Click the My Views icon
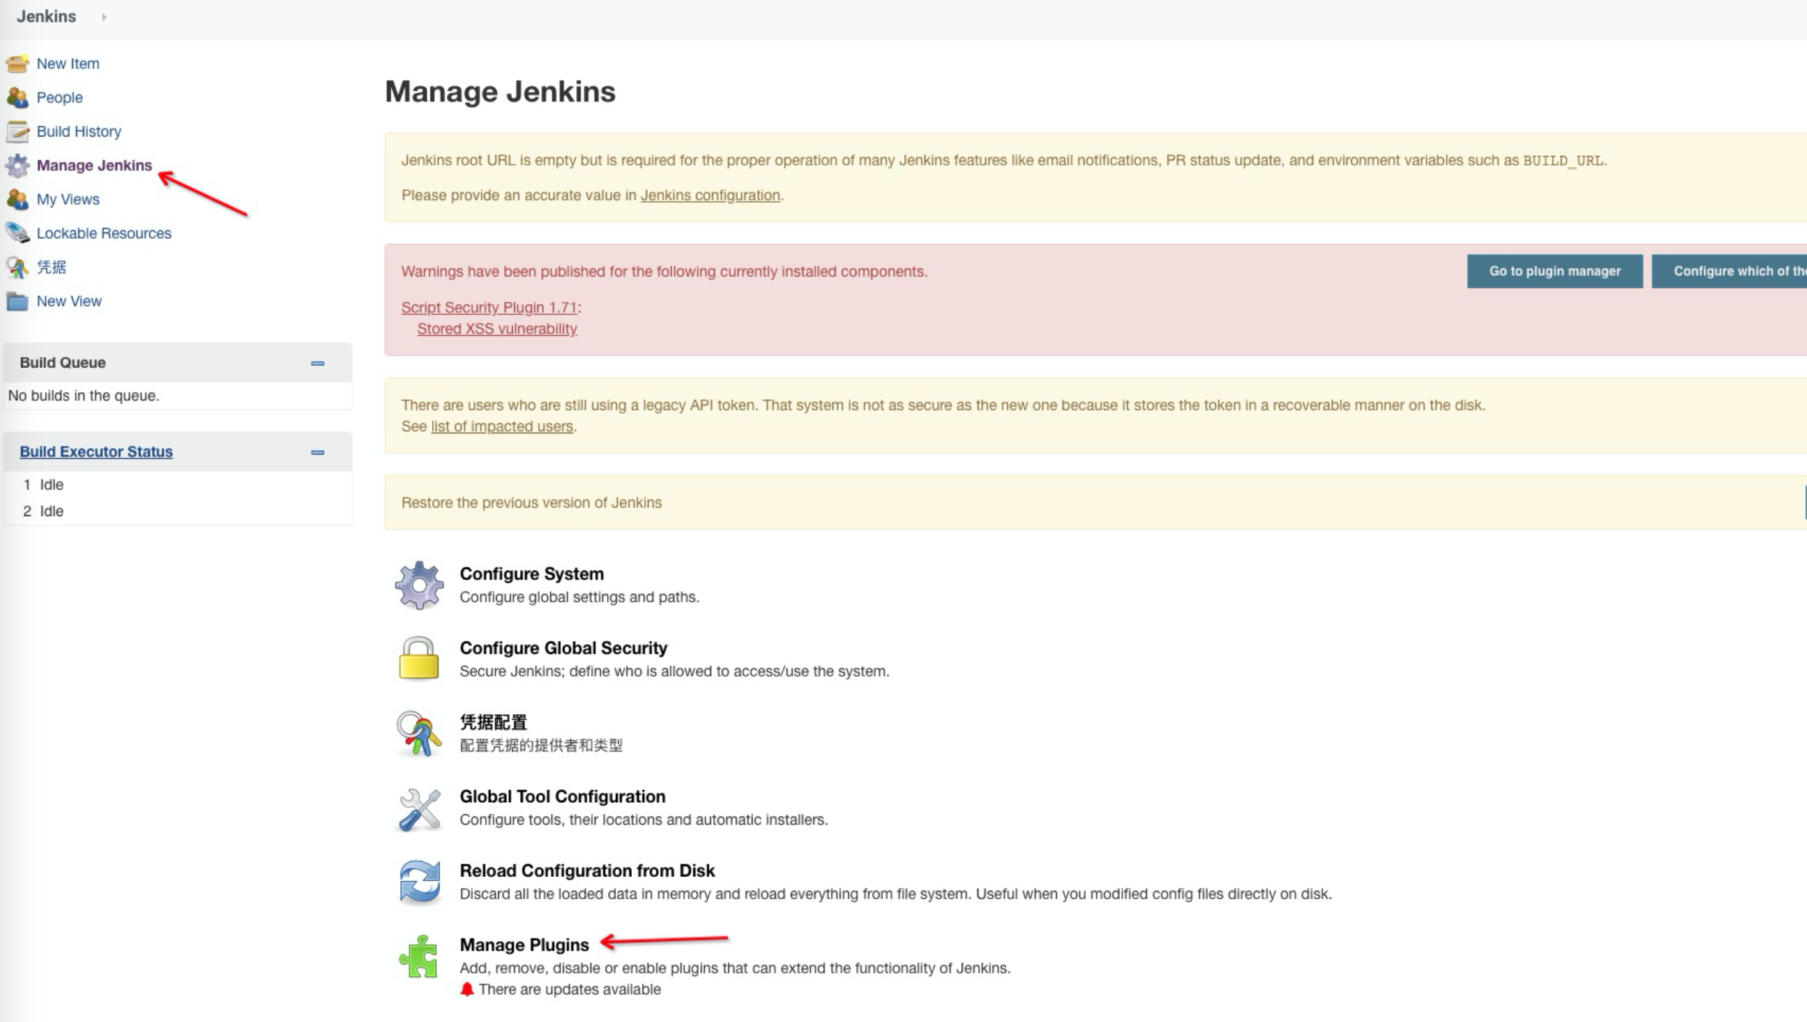Viewport: 1807px width, 1022px height. pyautogui.click(x=17, y=199)
